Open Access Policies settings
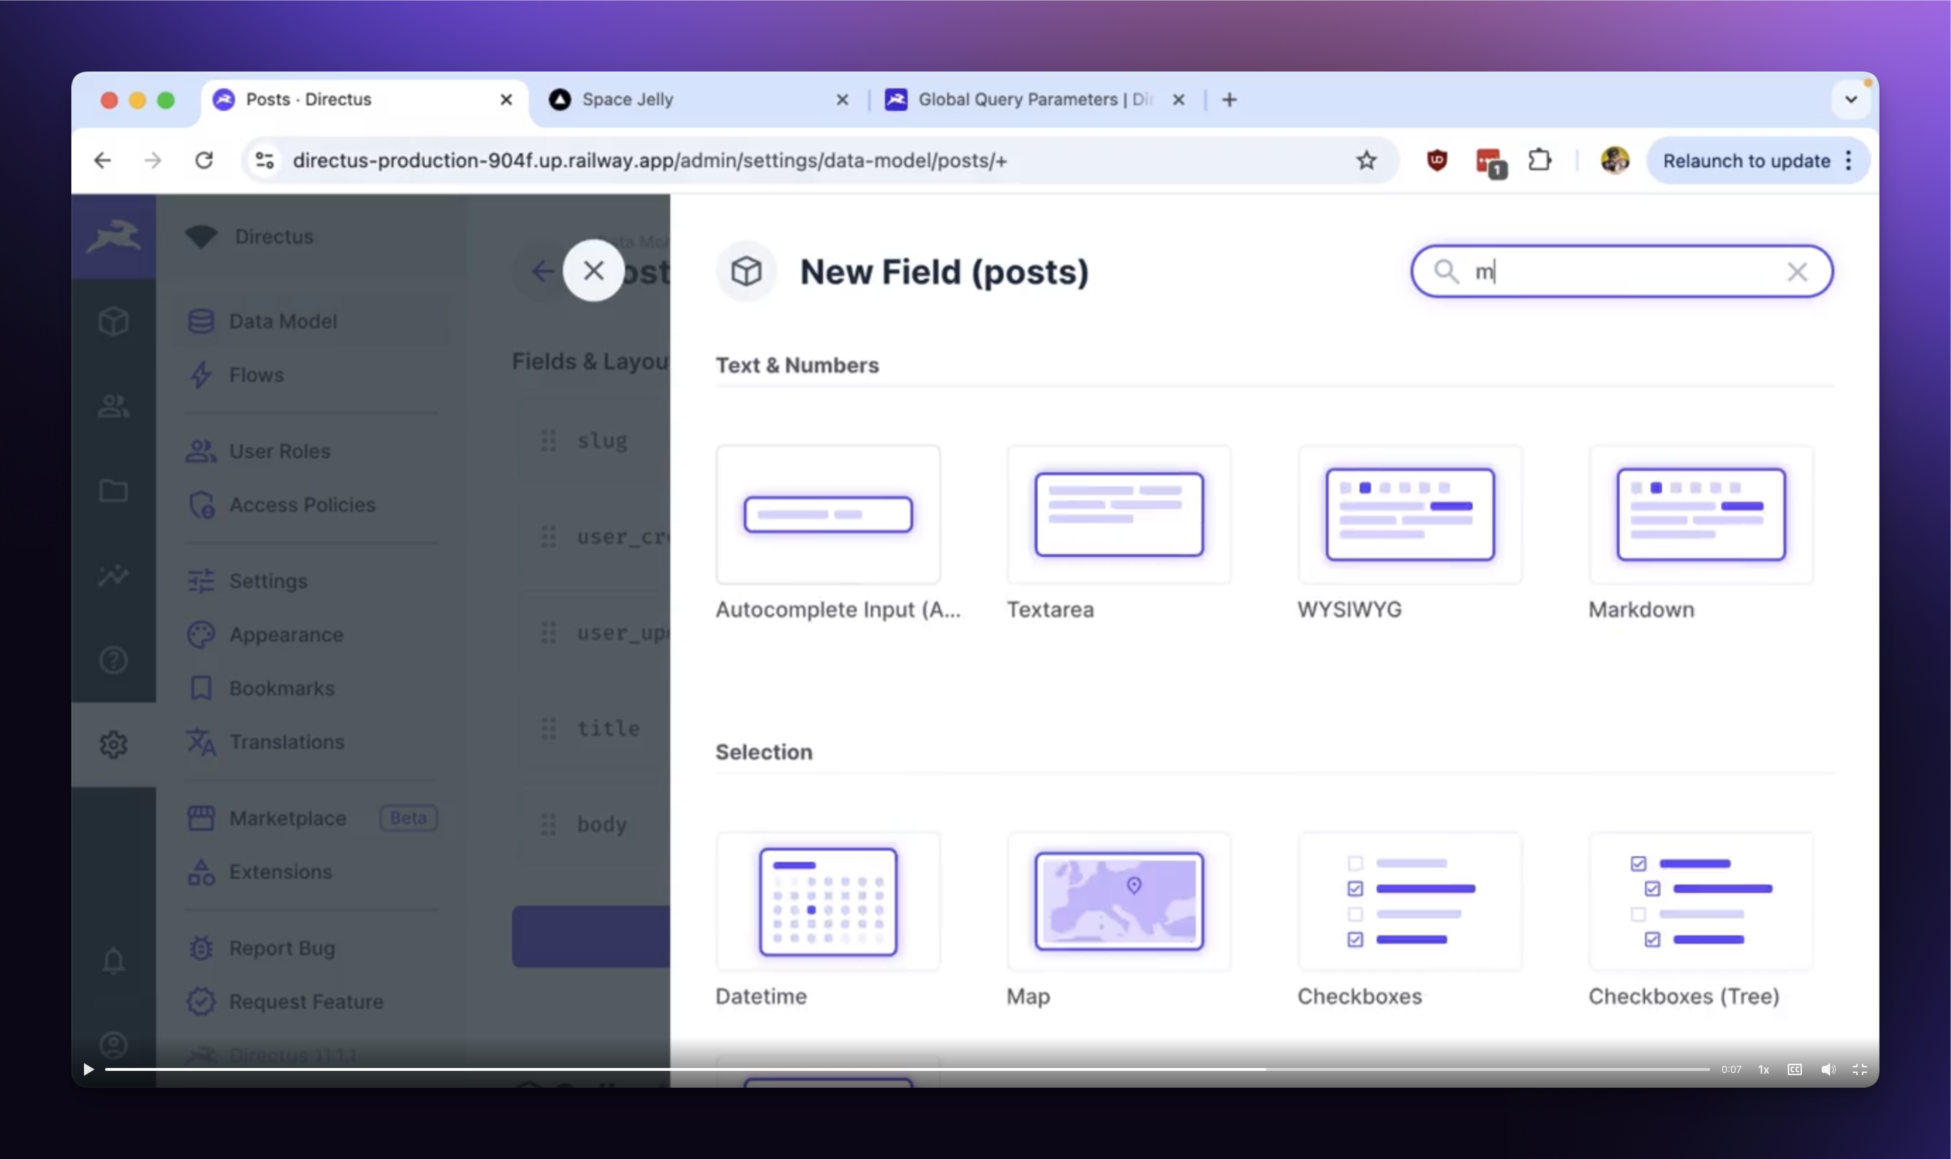 point(312,505)
